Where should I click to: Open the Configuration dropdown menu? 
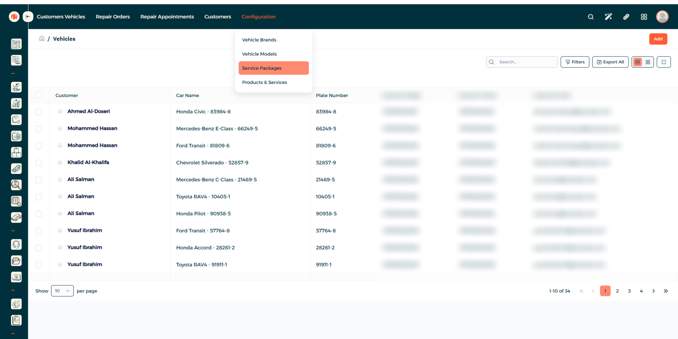click(x=258, y=17)
